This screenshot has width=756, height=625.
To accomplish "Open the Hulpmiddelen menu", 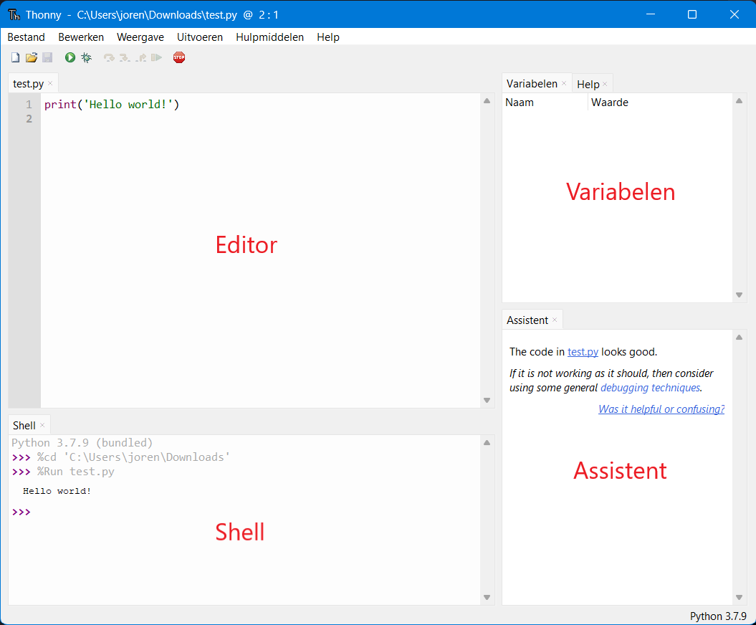I will (269, 37).
